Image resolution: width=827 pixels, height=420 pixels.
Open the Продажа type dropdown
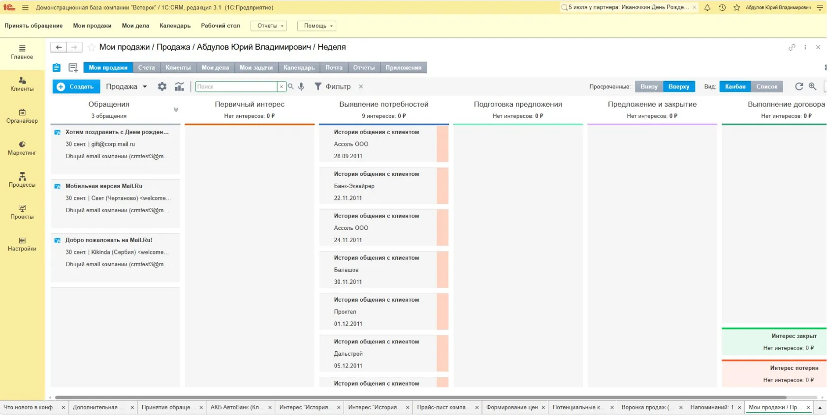[x=127, y=86]
